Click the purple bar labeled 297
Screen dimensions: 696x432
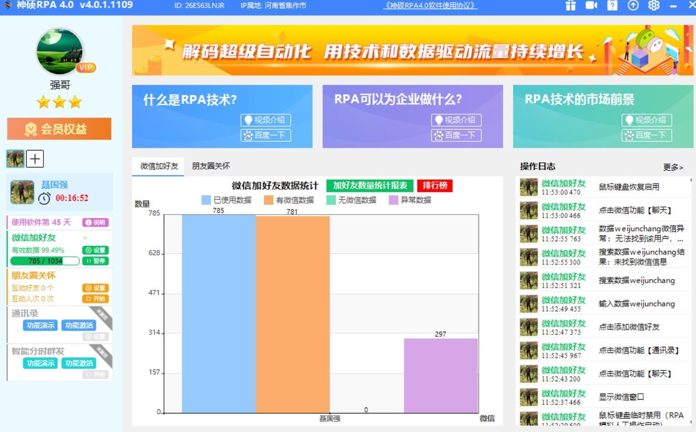[x=441, y=376]
